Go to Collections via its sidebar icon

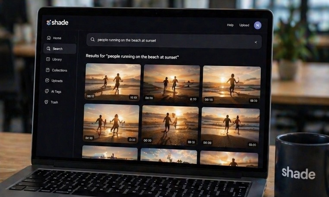pyautogui.click(x=47, y=70)
